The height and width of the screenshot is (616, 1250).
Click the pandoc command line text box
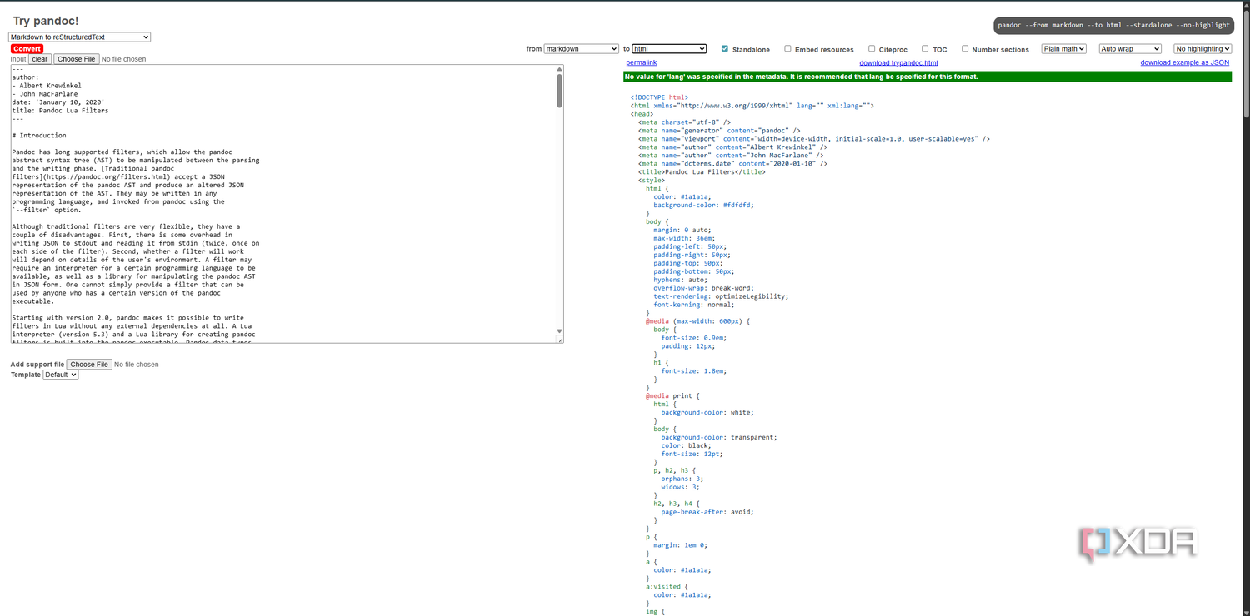[x=1113, y=26]
